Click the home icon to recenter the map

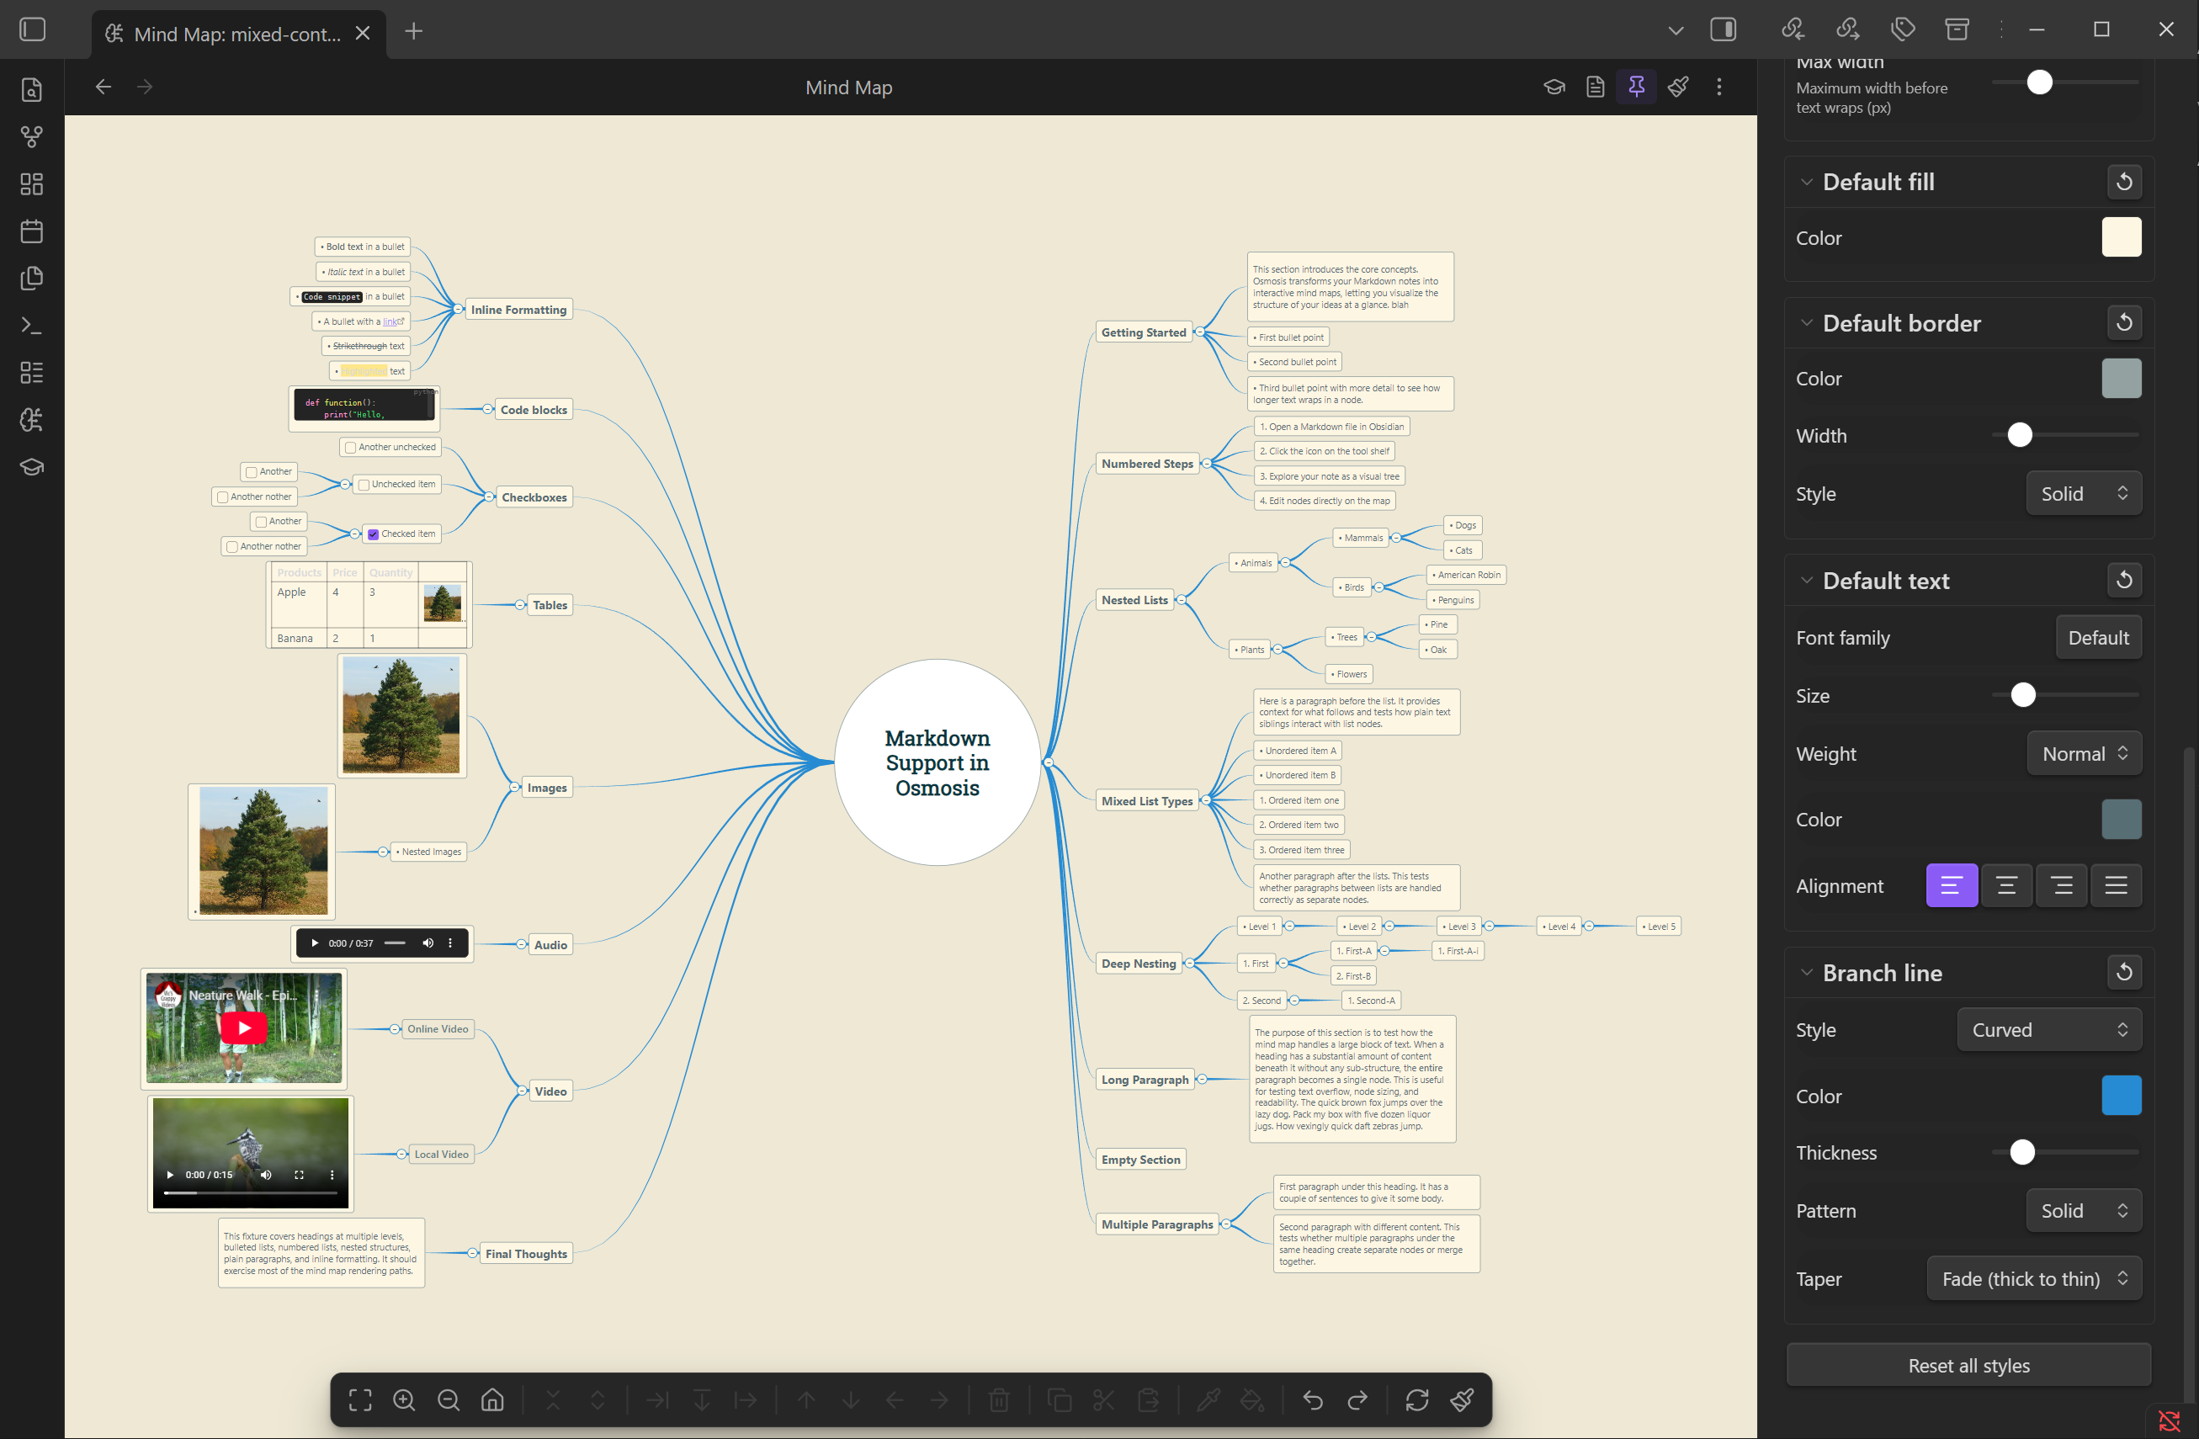point(492,1399)
